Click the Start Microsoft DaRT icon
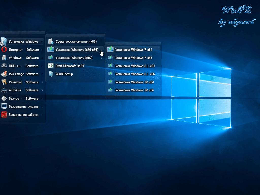The width and height of the screenshot is (260, 195). [51, 66]
